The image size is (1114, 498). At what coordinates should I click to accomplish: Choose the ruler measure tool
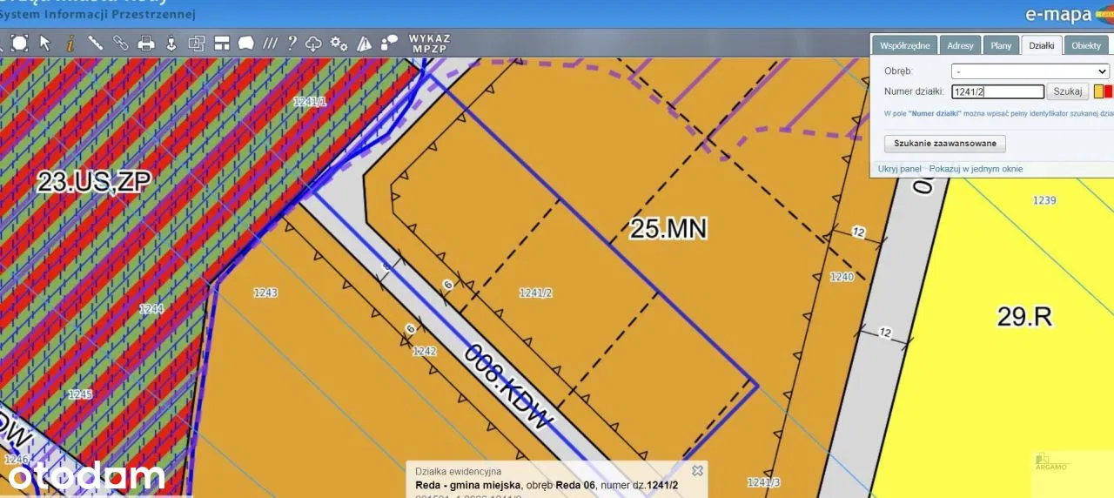(x=95, y=43)
